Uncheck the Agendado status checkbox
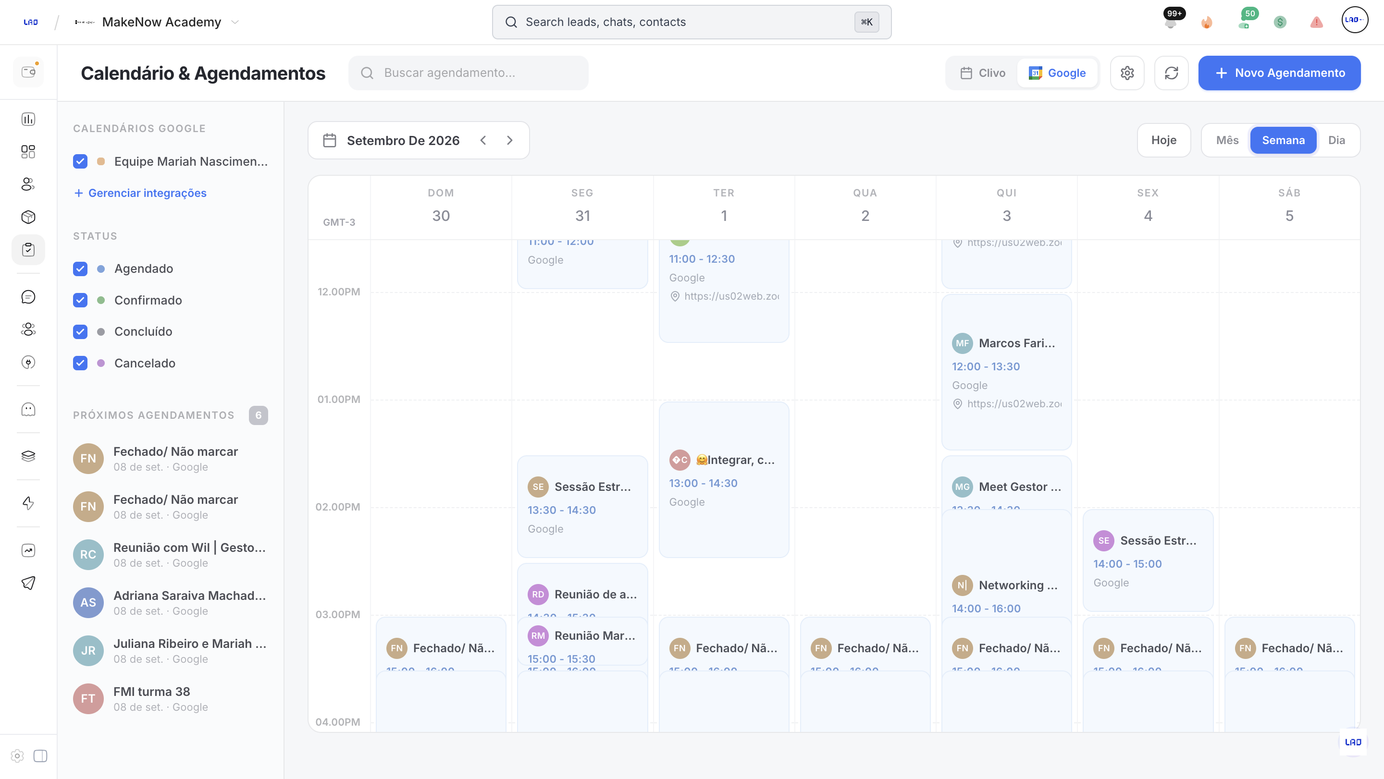1384x779 pixels. [x=80, y=269]
